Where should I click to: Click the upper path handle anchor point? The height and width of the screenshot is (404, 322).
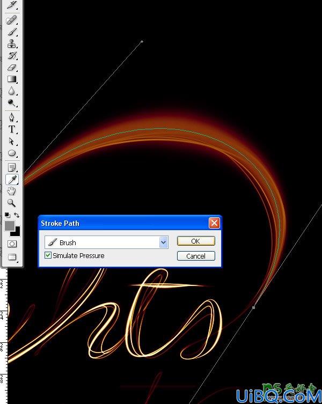tap(142, 41)
